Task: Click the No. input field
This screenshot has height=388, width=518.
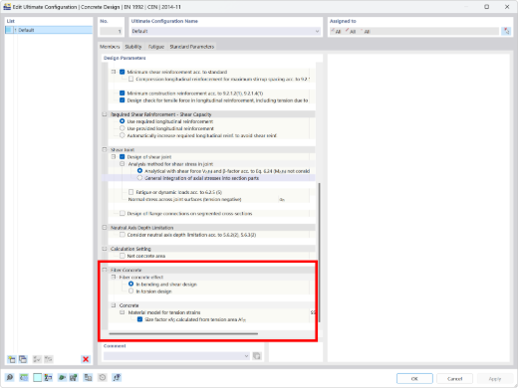Action: coord(112,31)
